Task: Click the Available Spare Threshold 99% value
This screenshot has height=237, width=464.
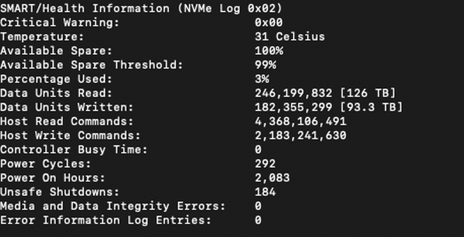Action: tap(265, 65)
